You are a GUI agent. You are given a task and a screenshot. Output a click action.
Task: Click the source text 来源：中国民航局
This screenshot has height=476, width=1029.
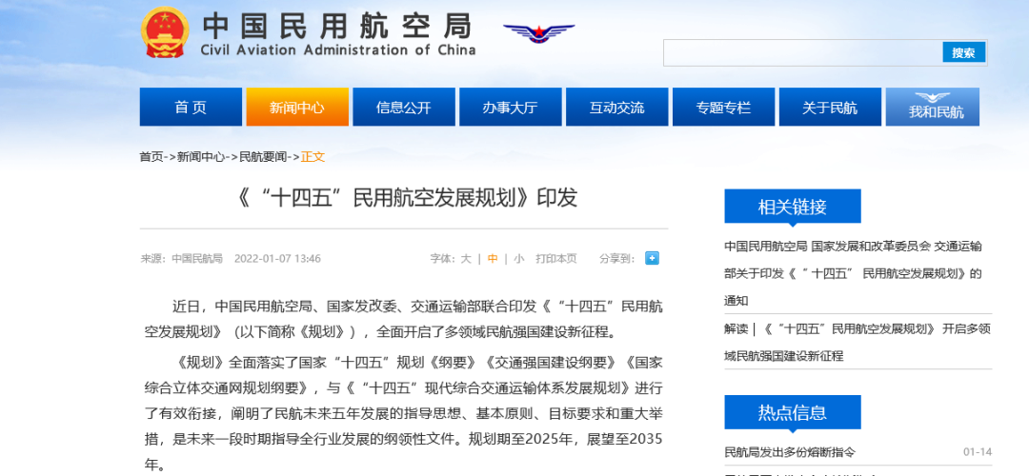pyautogui.click(x=181, y=259)
